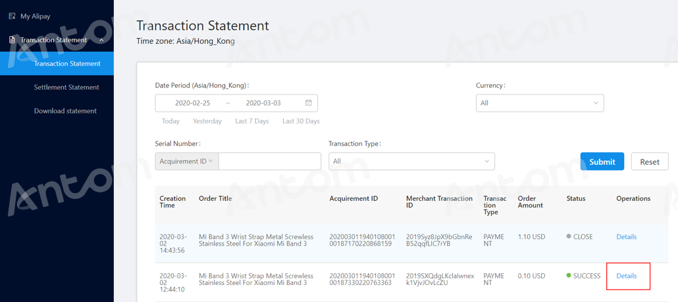Click merchant ID starting 2019Syz8JpX9
The height and width of the screenshot is (302, 678).
[x=439, y=240]
